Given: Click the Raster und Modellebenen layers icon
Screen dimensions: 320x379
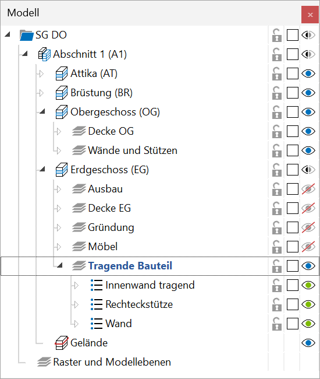Looking at the screenshot, I should click(44, 362).
